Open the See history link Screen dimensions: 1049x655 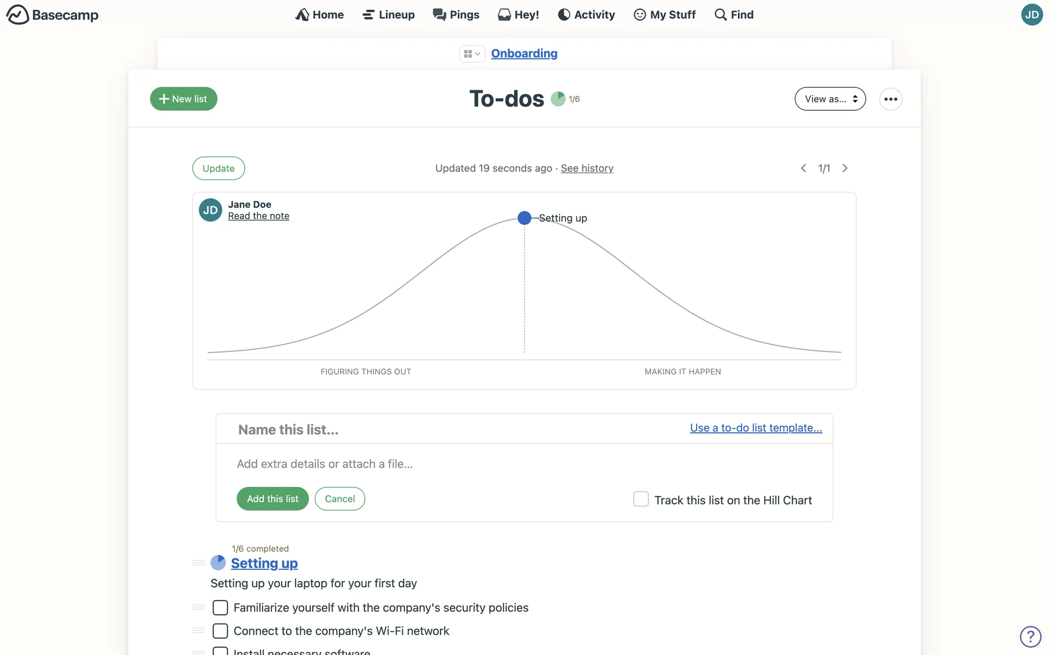click(587, 168)
